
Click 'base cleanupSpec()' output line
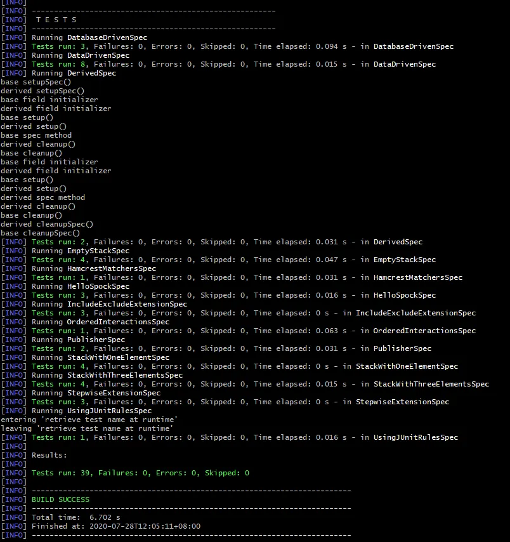[40, 233]
